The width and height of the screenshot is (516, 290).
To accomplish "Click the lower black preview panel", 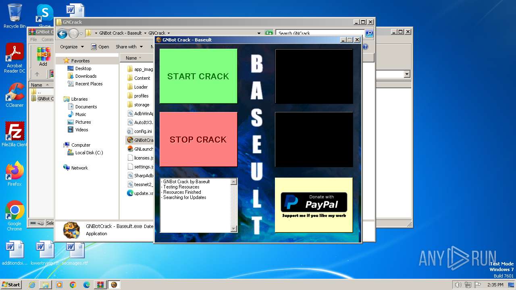I will [x=314, y=139].
